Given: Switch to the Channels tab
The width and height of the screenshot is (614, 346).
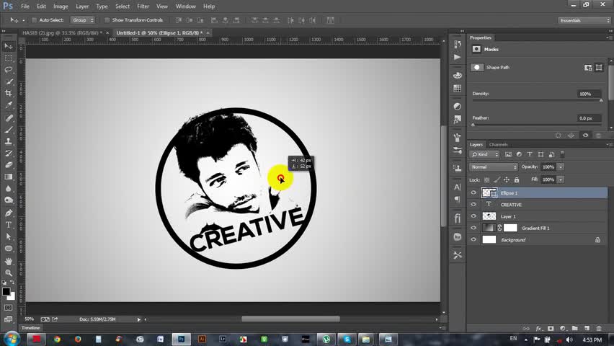Looking at the screenshot, I should (x=499, y=144).
